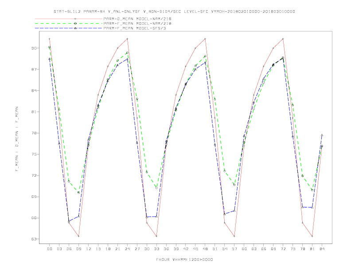Image resolution: width=351 pixels, height=271 pixels.
Task: Click x-axis forecast hour label 57
Action: pos(234,249)
